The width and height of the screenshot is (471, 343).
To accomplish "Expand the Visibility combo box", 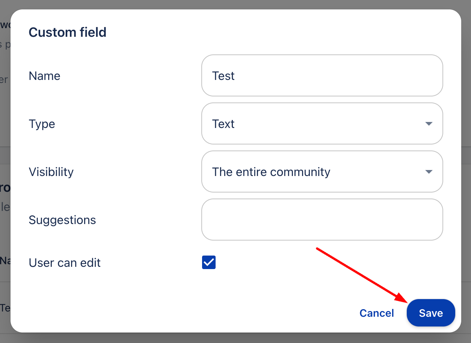I will tap(322, 171).
